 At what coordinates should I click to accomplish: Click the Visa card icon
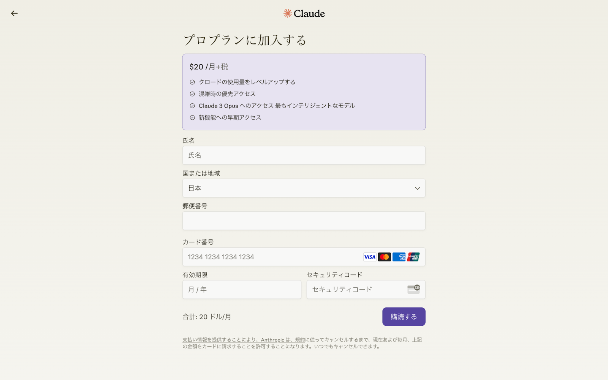[x=370, y=257]
